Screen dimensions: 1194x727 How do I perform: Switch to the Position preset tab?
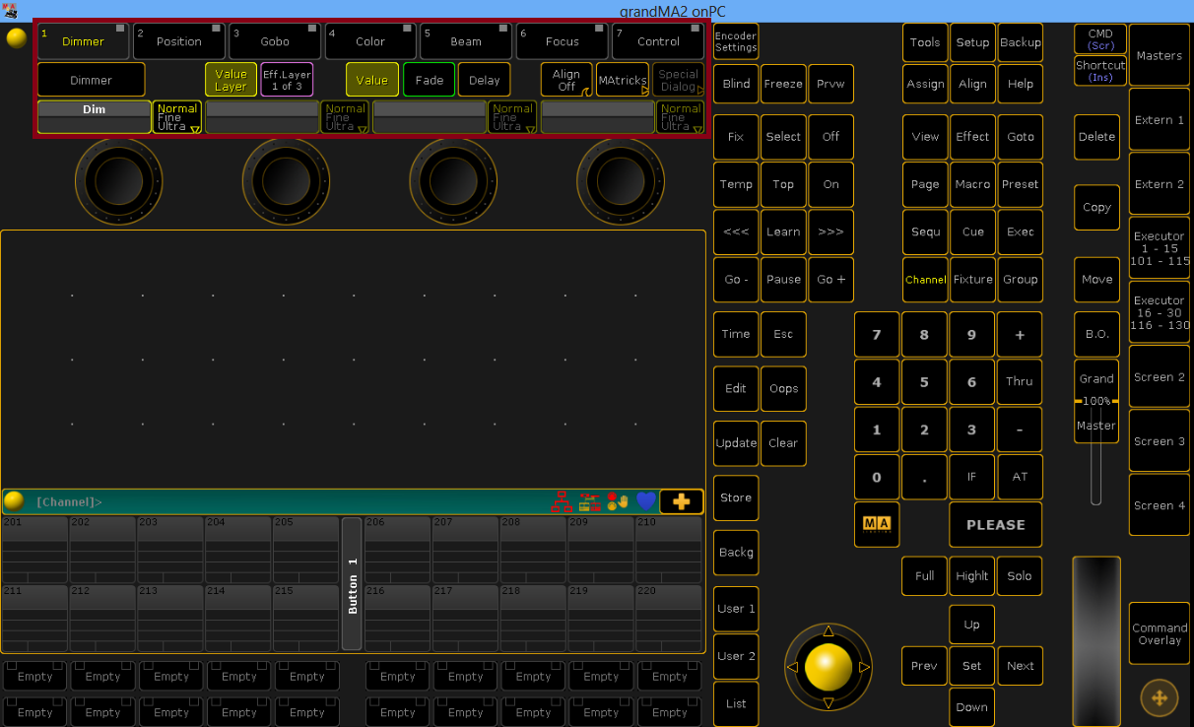tap(178, 41)
